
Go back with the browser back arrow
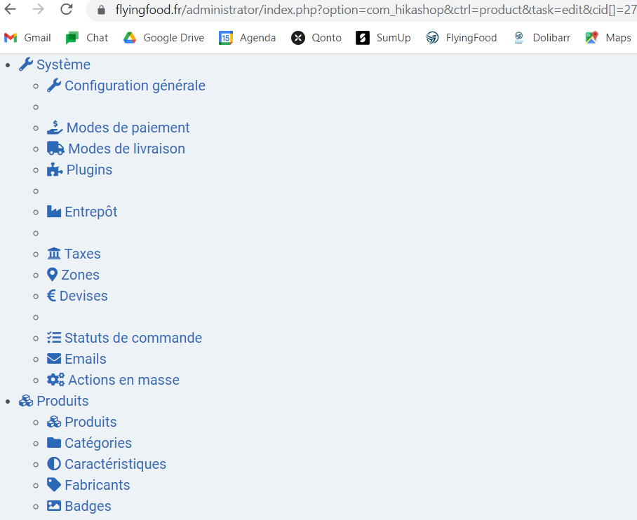(x=10, y=9)
